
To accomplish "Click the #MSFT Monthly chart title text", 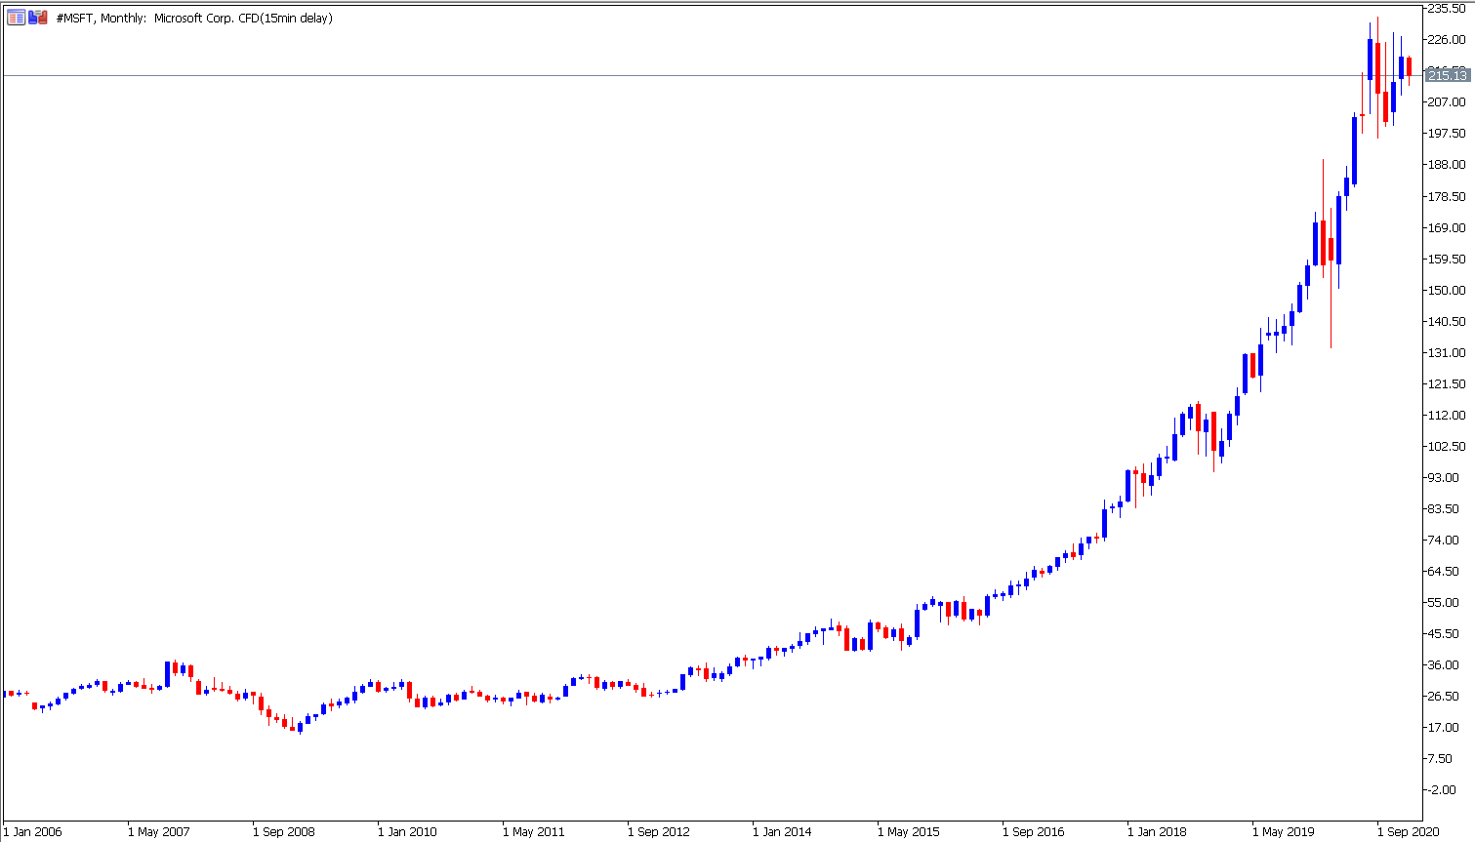I will [194, 19].
